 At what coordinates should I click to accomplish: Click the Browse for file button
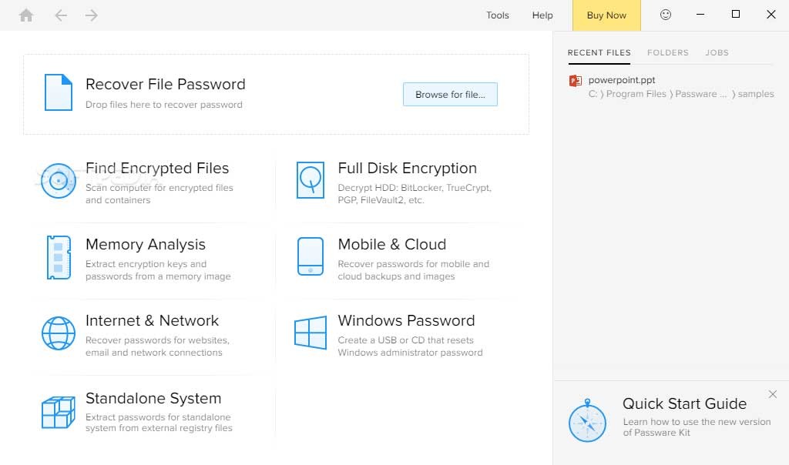pos(450,95)
